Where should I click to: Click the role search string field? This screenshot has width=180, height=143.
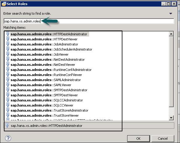[89, 21]
